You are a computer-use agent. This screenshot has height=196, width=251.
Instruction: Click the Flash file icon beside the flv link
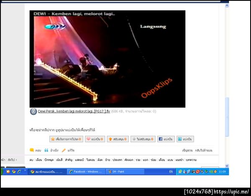coord(33,112)
